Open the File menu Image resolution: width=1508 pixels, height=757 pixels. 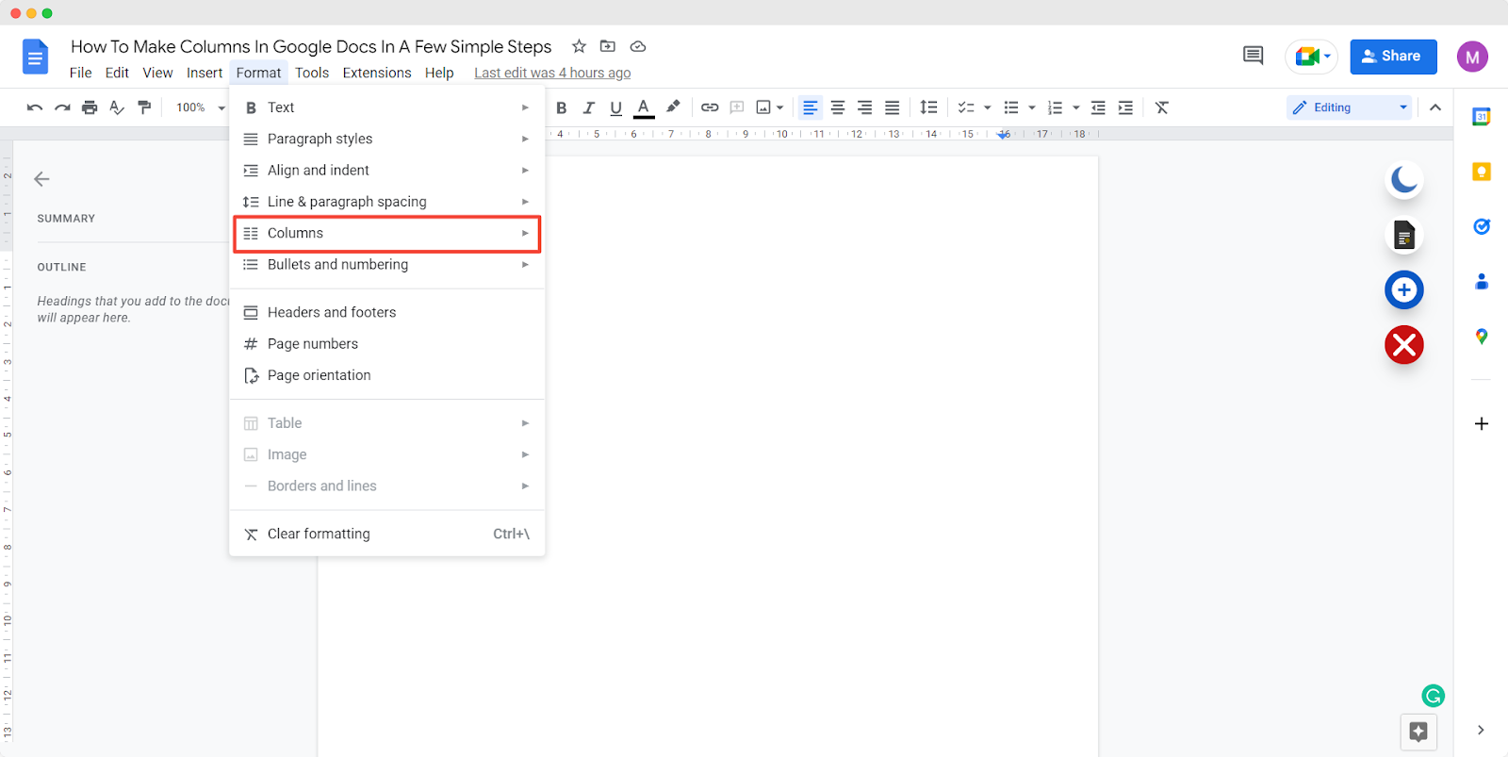(x=81, y=73)
